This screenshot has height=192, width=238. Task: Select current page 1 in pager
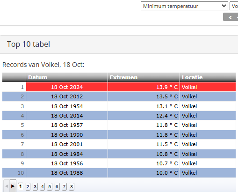click(x=21, y=186)
